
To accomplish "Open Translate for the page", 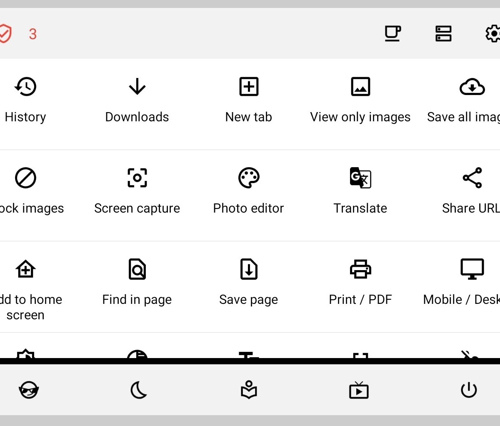I will 360,178.
